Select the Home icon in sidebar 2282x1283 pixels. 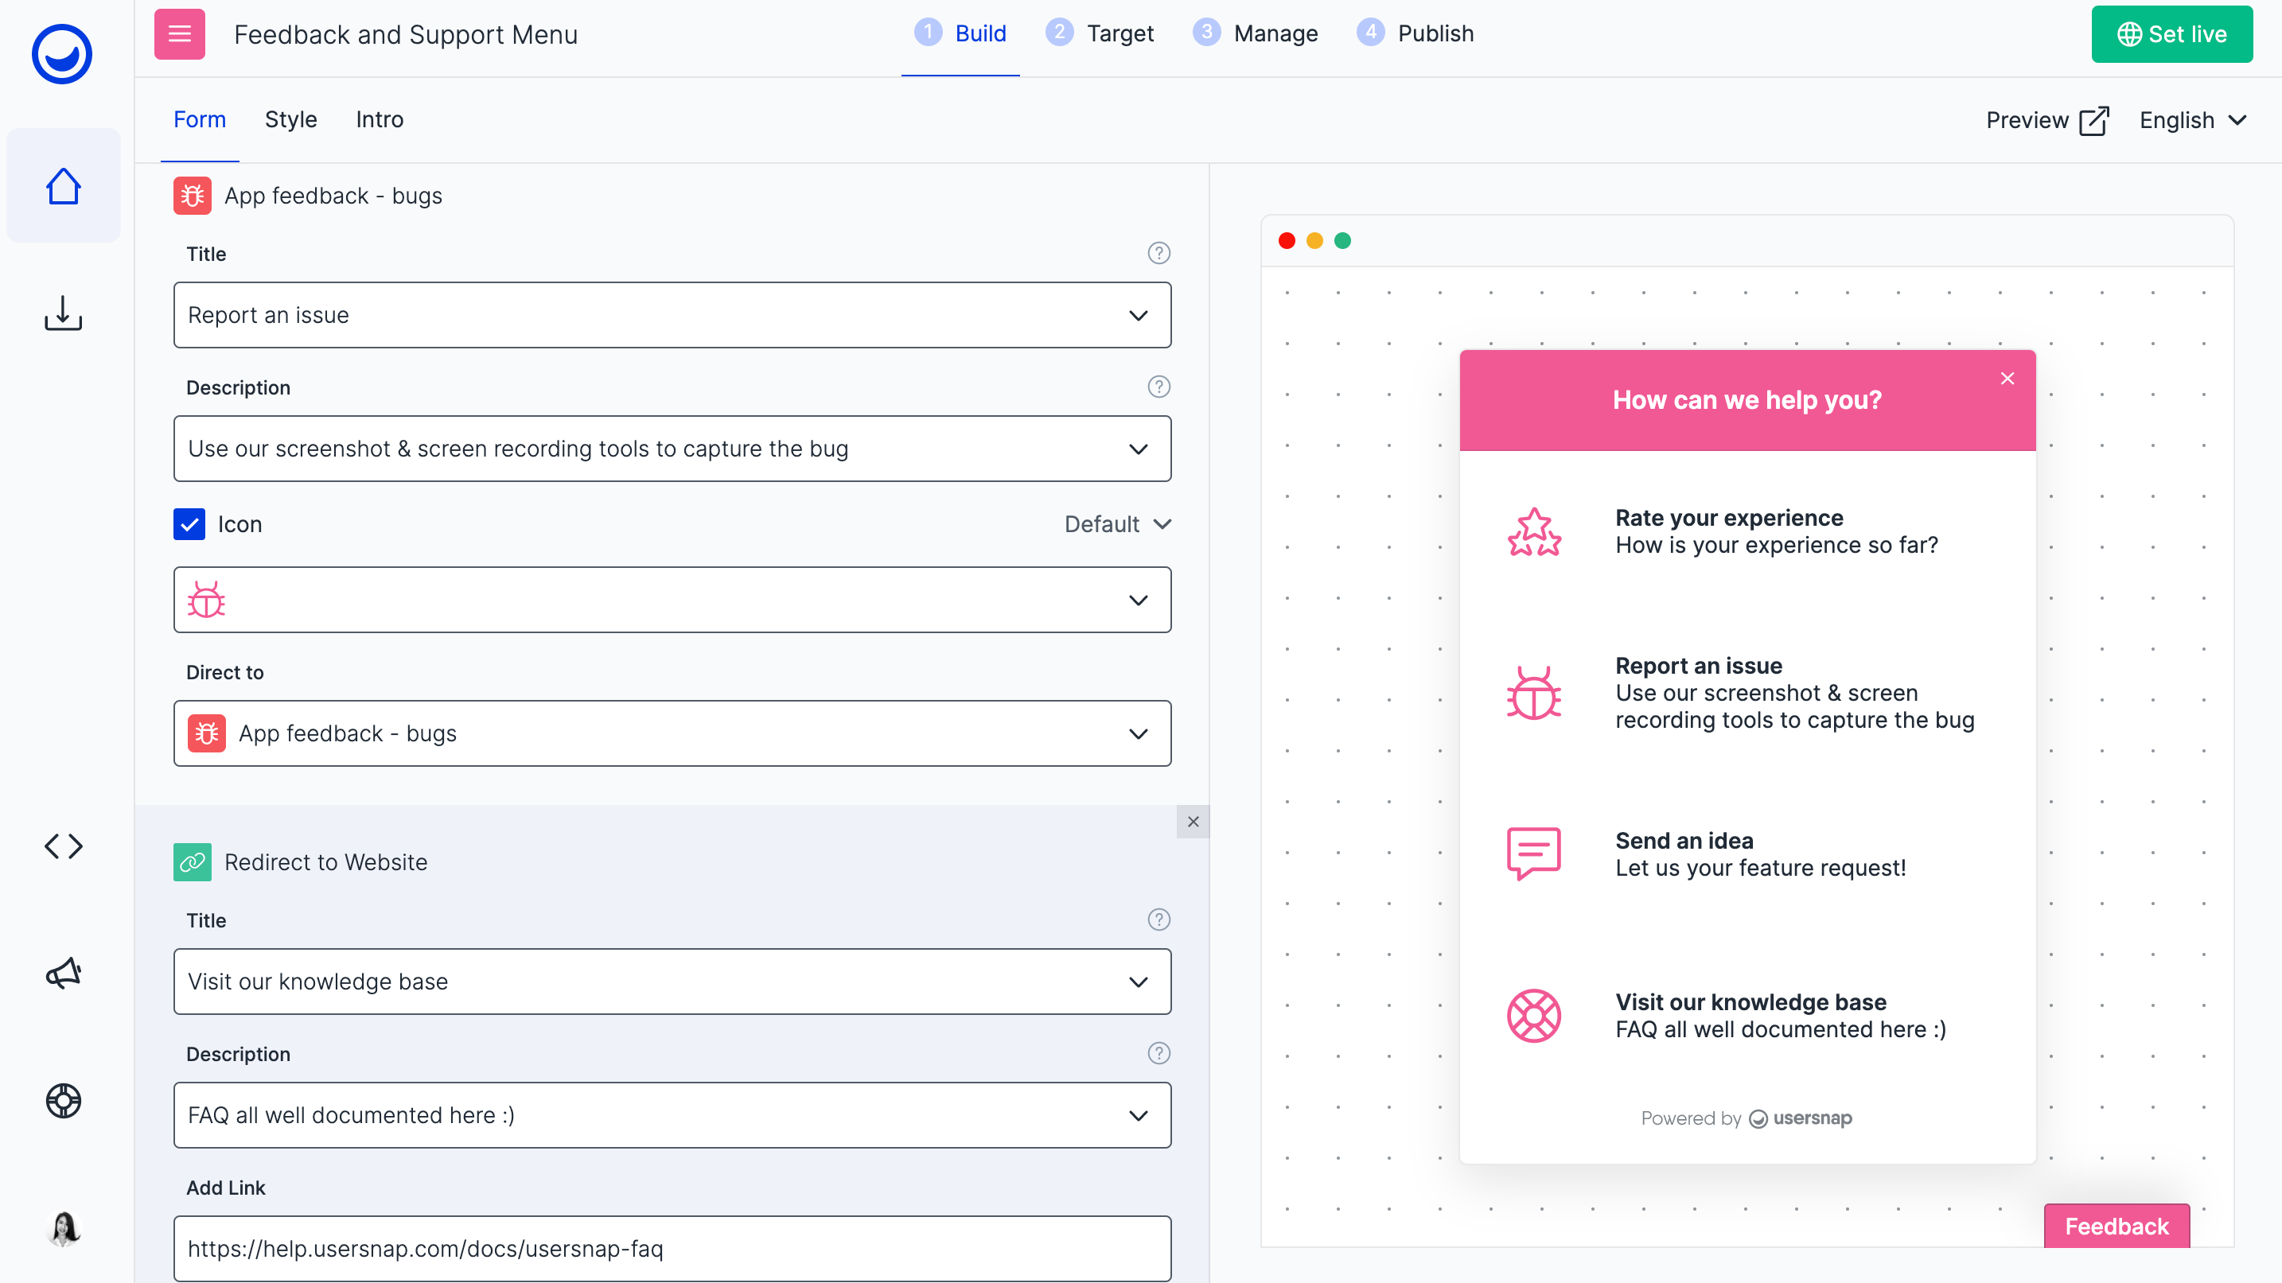pyautogui.click(x=63, y=185)
